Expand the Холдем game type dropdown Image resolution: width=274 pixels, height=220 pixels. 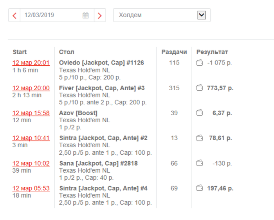157,15
